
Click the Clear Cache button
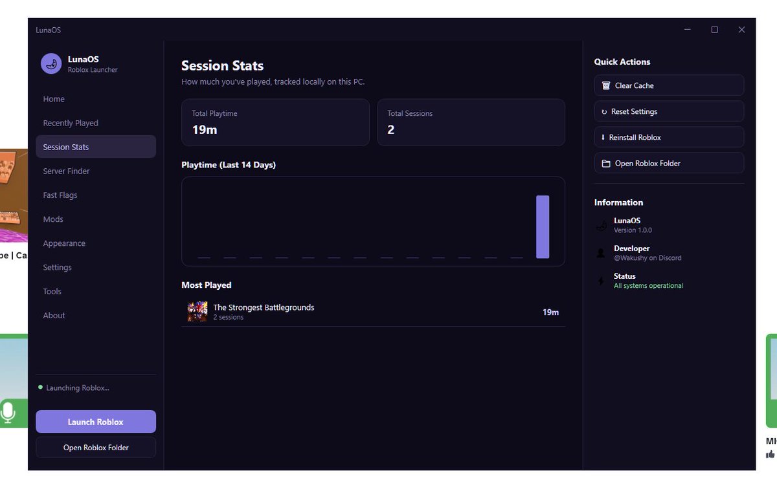click(x=669, y=85)
